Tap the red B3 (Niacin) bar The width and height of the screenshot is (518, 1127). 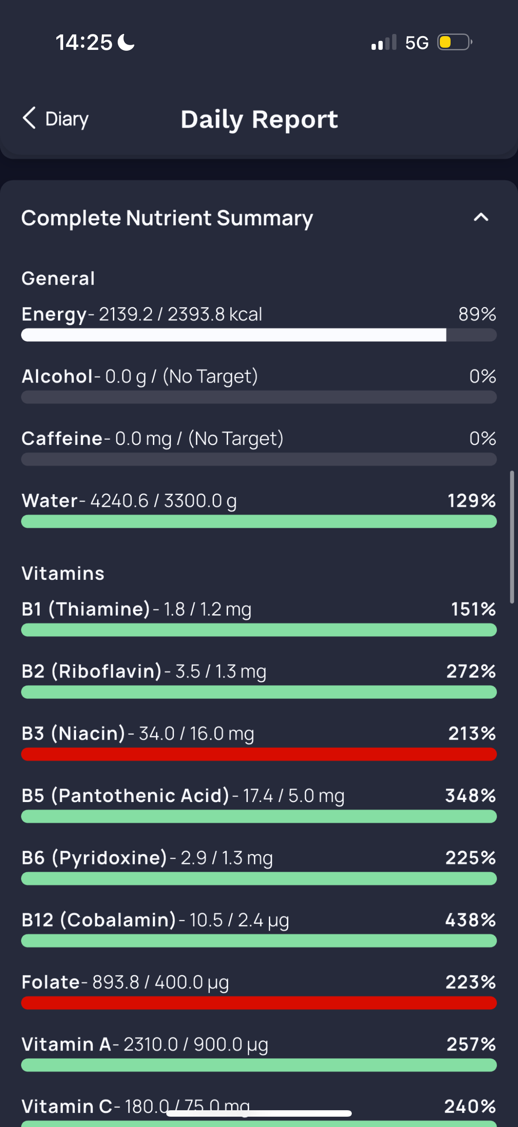pyautogui.click(x=259, y=754)
